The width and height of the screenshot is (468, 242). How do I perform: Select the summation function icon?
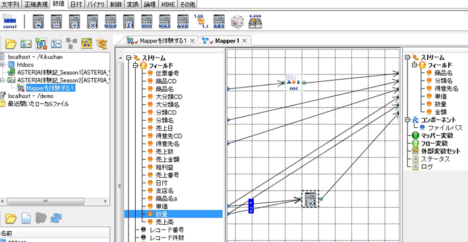(129, 22)
